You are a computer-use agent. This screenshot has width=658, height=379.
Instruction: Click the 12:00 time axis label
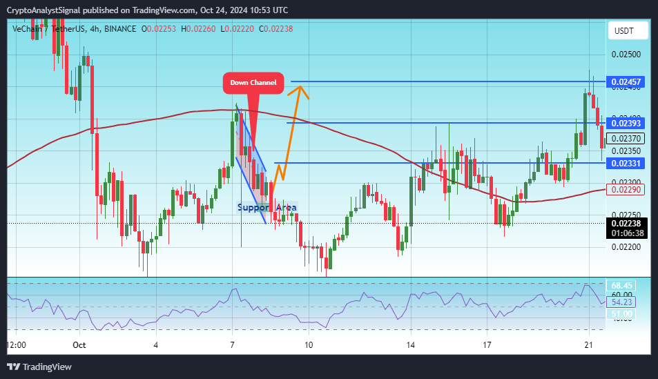tap(17, 345)
